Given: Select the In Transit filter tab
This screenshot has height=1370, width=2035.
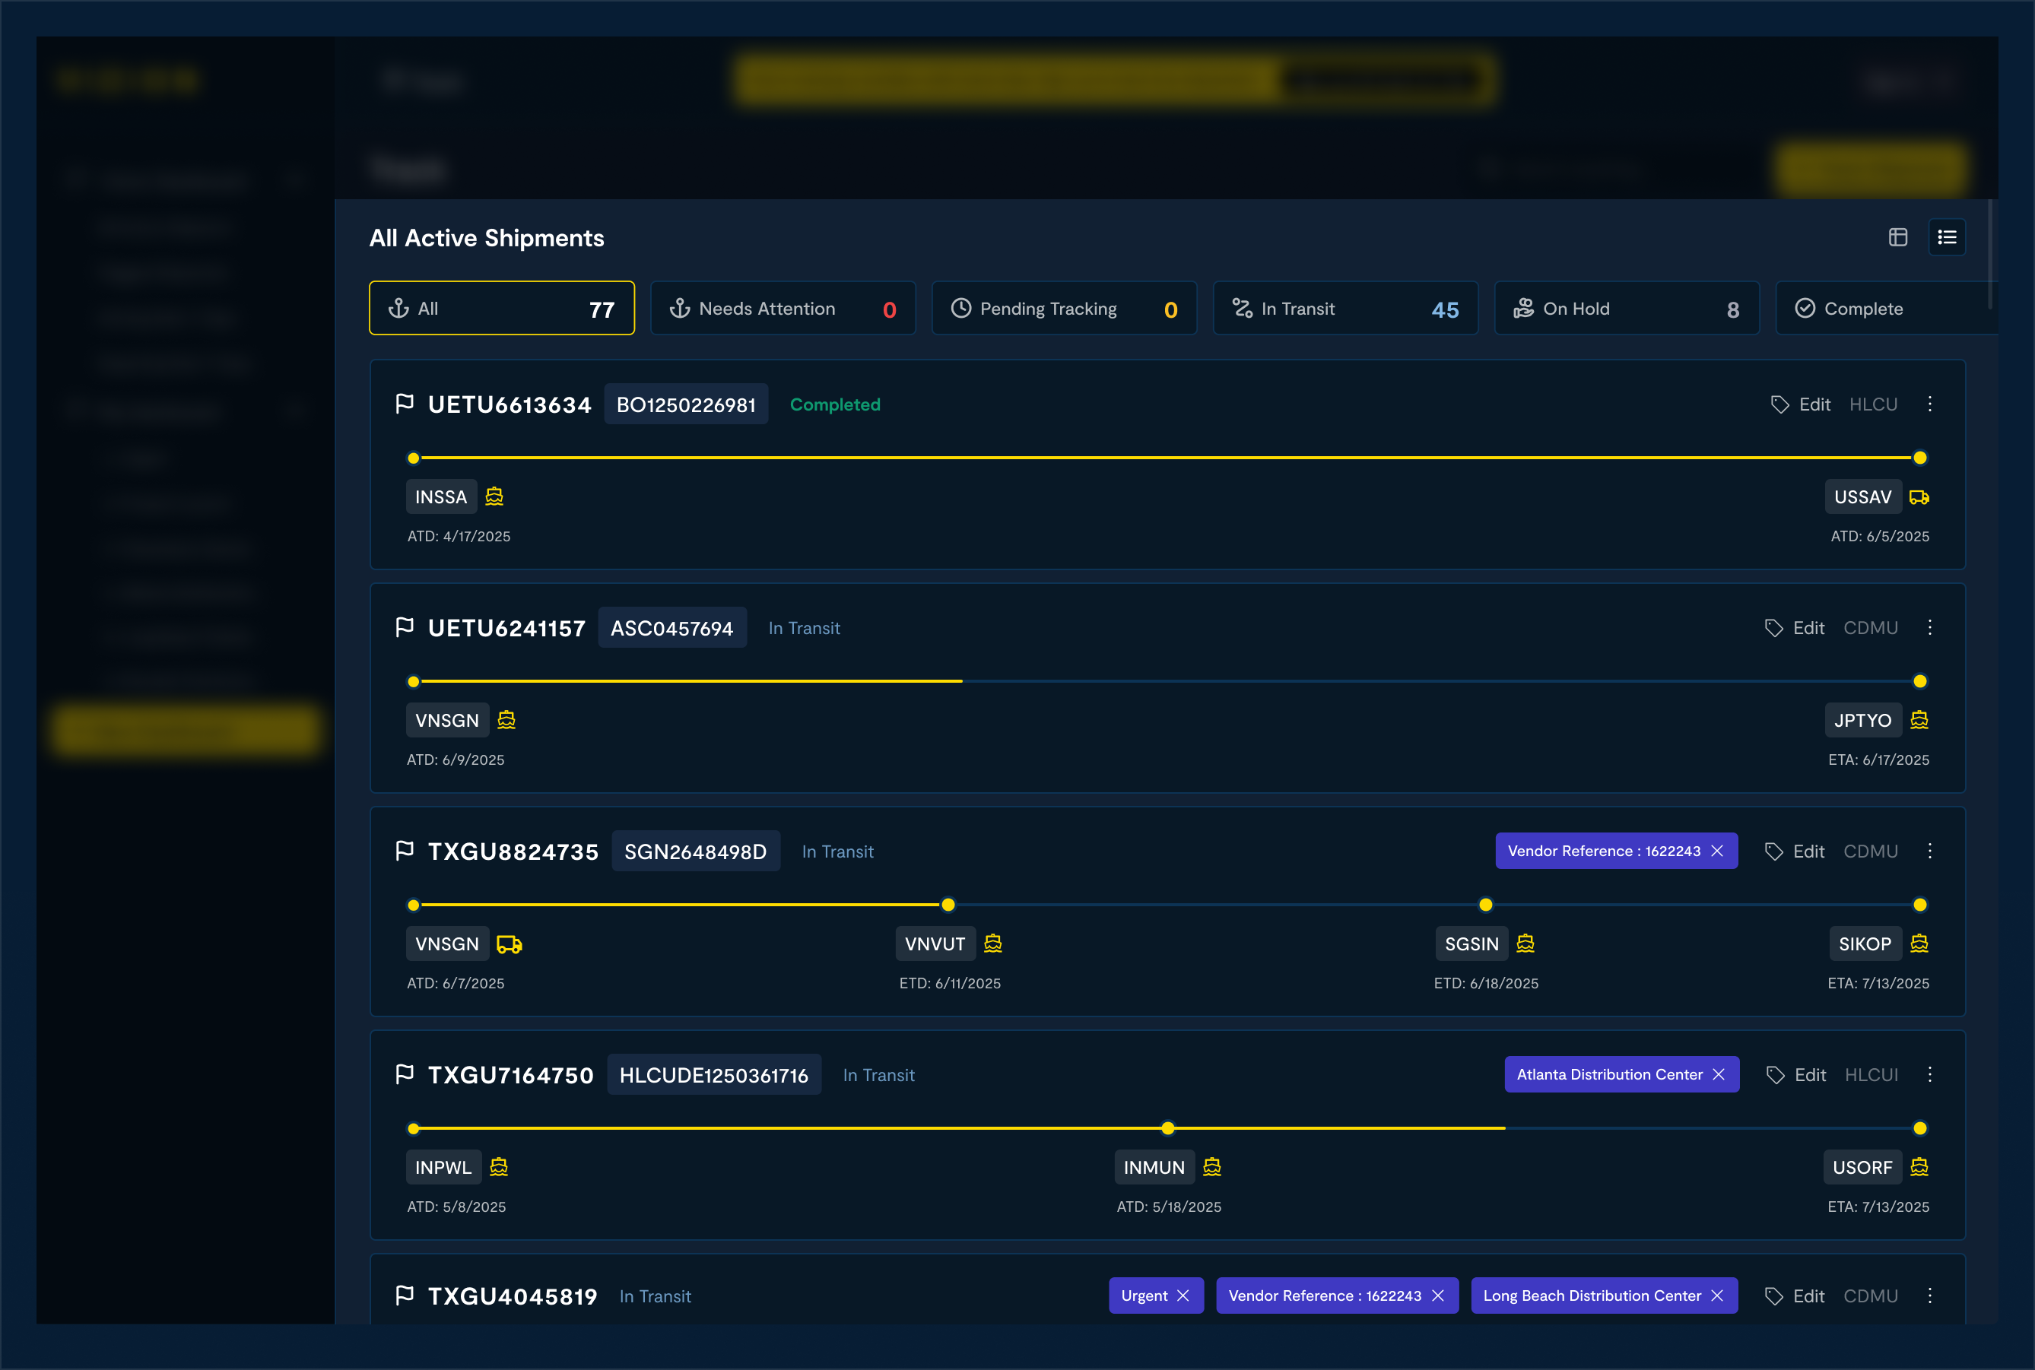Looking at the screenshot, I should (x=1344, y=309).
